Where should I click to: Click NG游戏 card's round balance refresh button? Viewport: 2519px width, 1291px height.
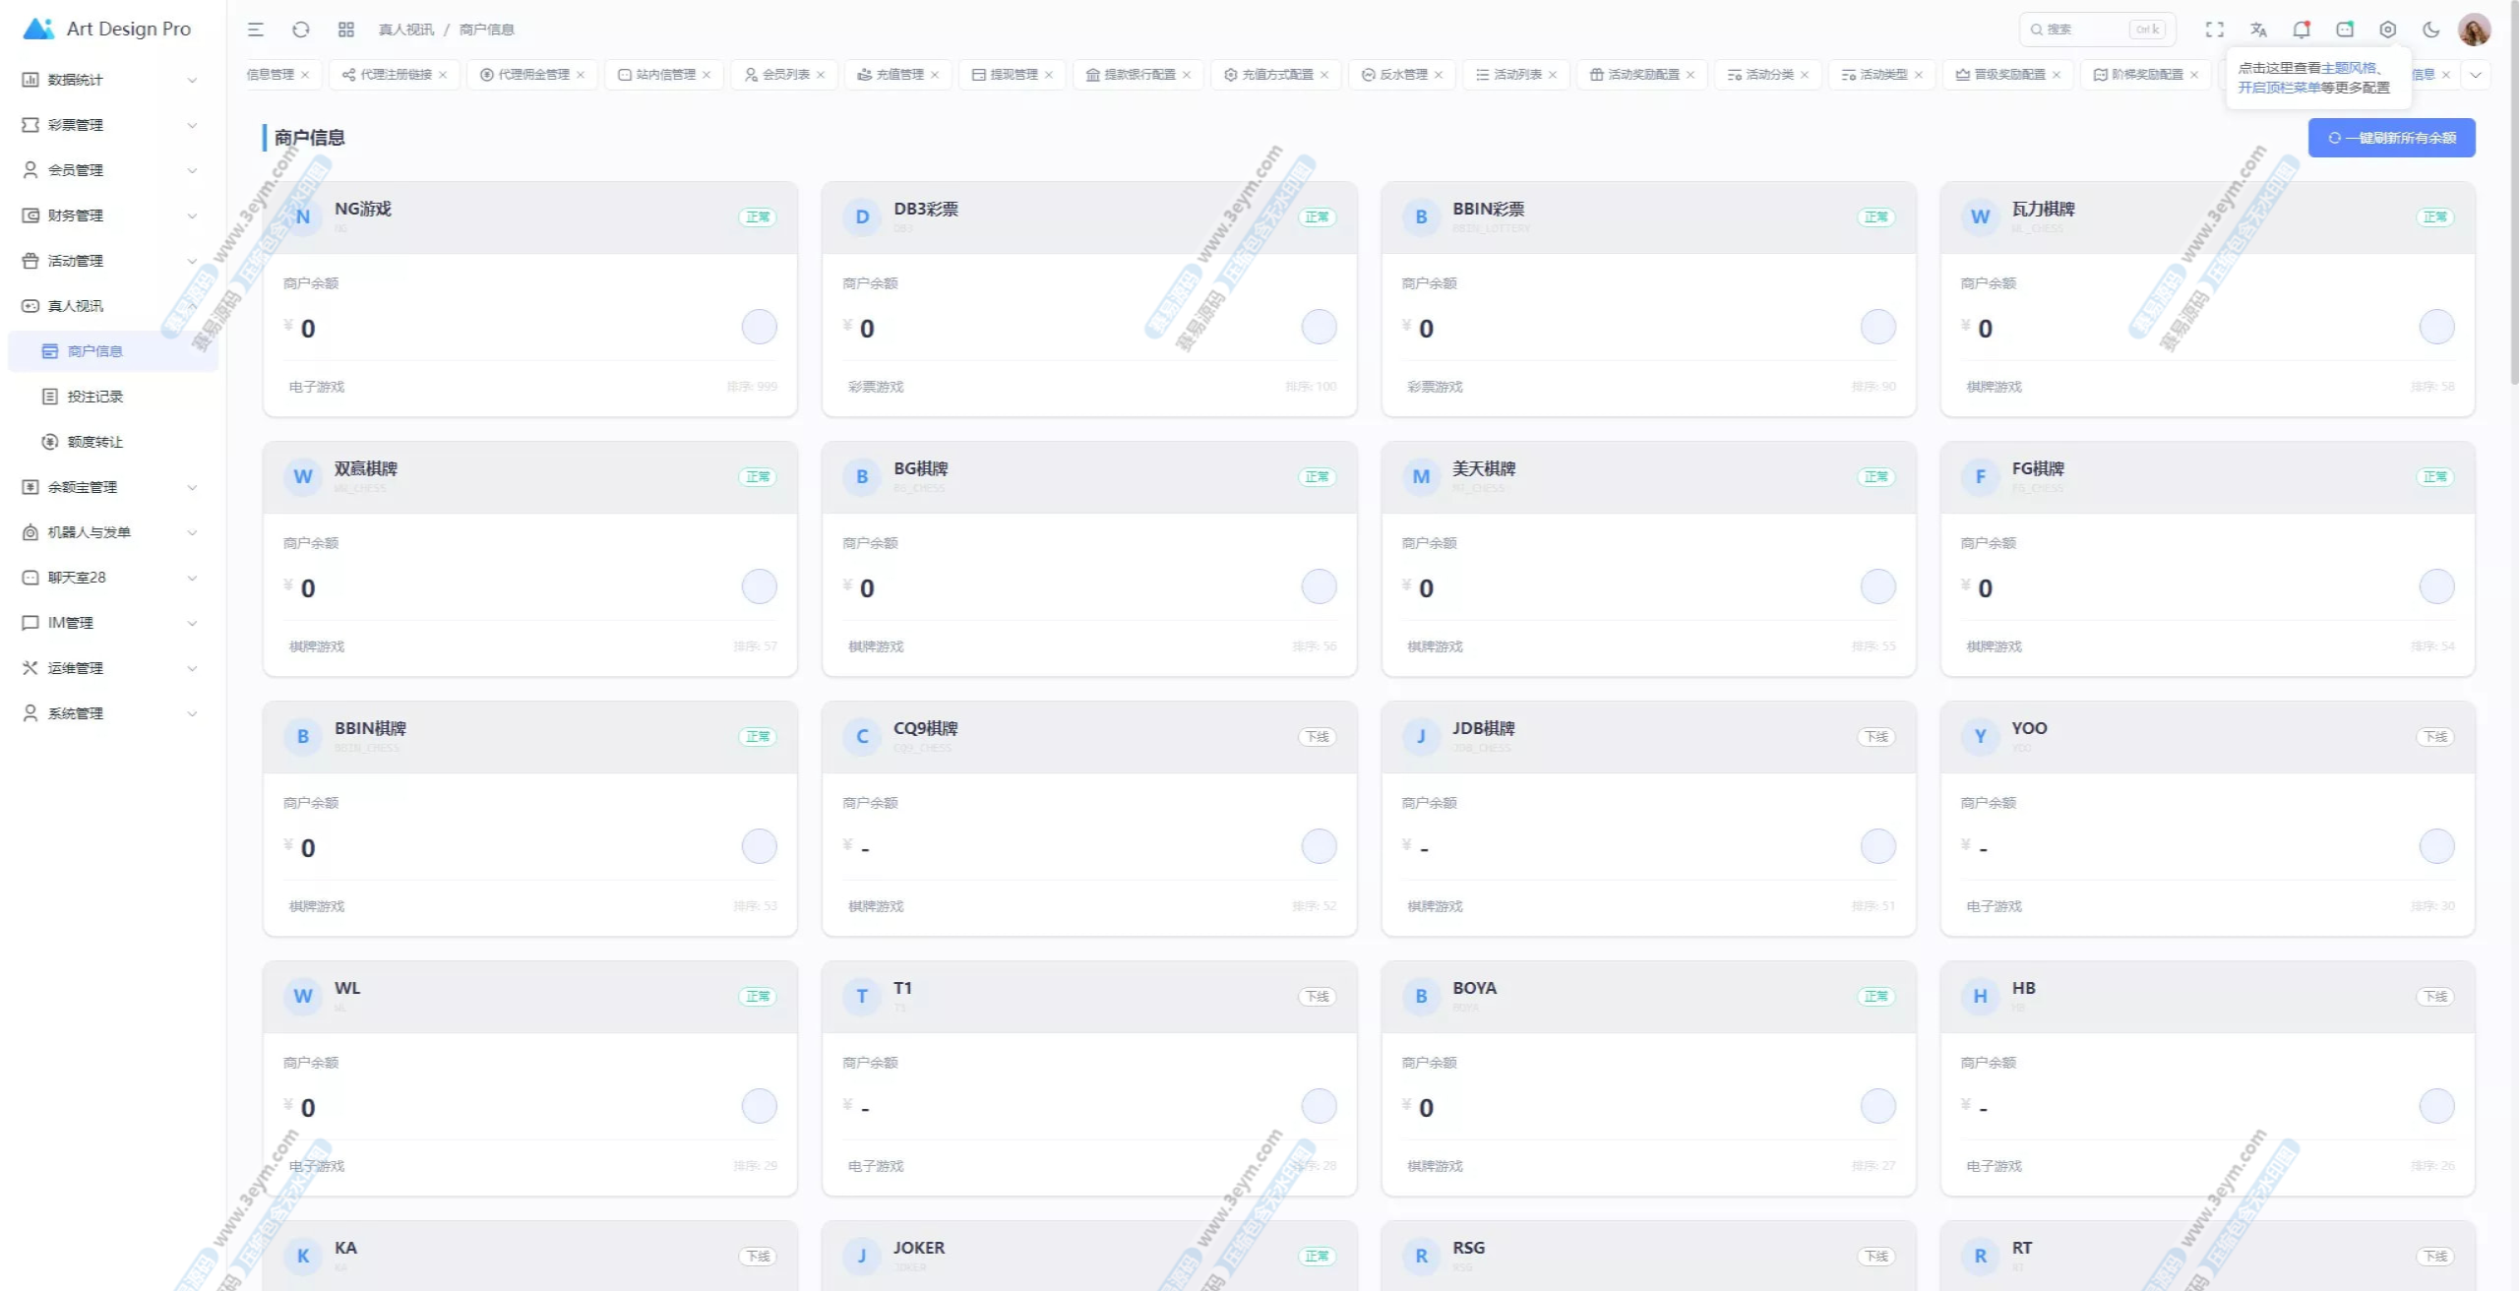tap(759, 327)
